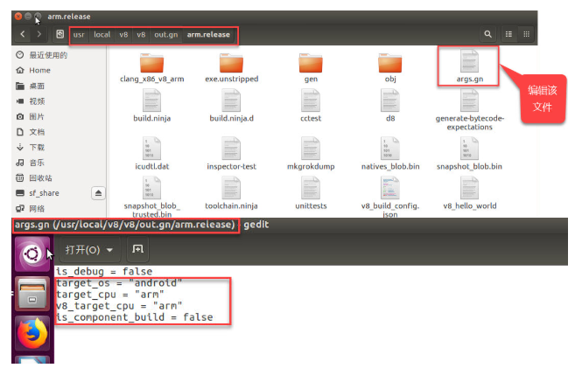
Task: Select the snapshot_blob_trusted.bin file
Action: pyautogui.click(x=151, y=197)
